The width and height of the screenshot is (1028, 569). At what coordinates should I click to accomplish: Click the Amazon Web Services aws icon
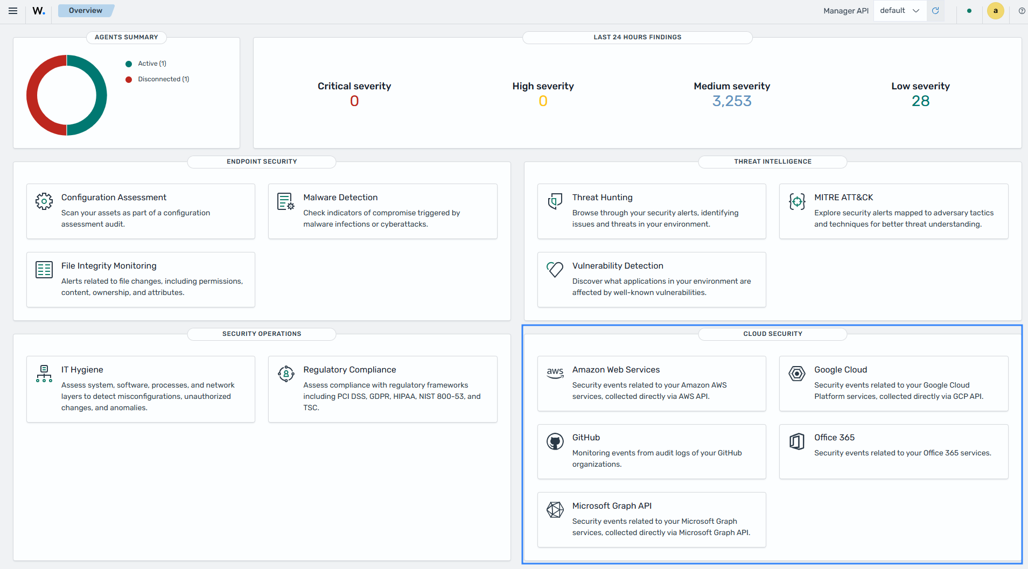tap(555, 373)
